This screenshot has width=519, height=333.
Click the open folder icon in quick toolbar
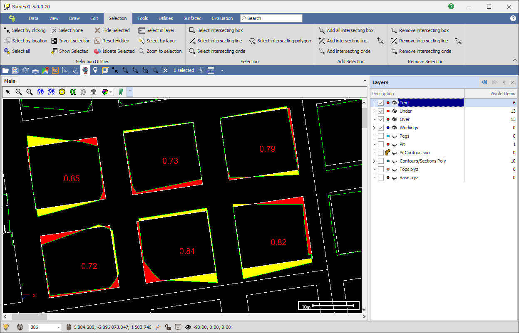pyautogui.click(x=5, y=71)
